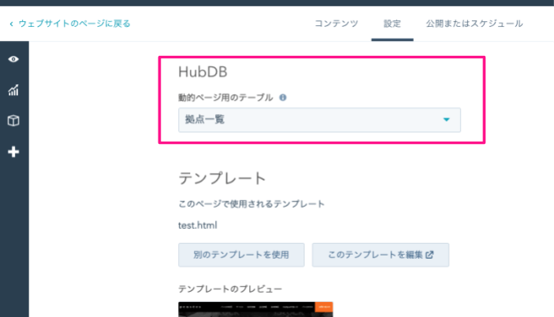Screen dimensions: 554x317
Task: Click the test.html template file name
Action: (x=198, y=225)
